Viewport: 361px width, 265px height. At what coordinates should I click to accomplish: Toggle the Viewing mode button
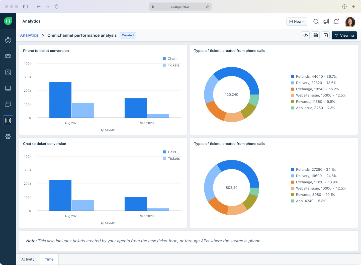point(344,35)
